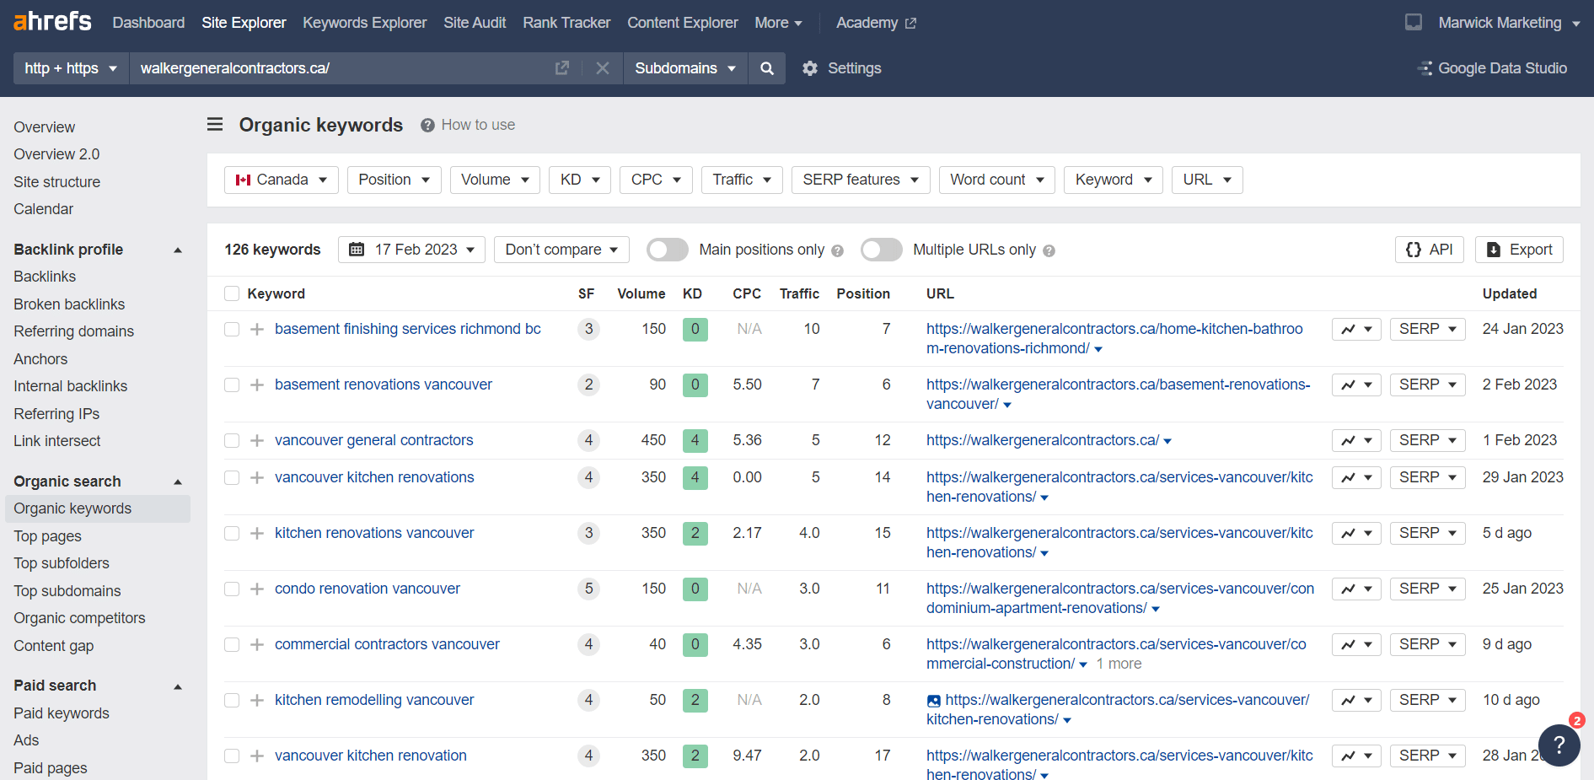
Task: Open Rank Tracker tab
Action: click(566, 23)
